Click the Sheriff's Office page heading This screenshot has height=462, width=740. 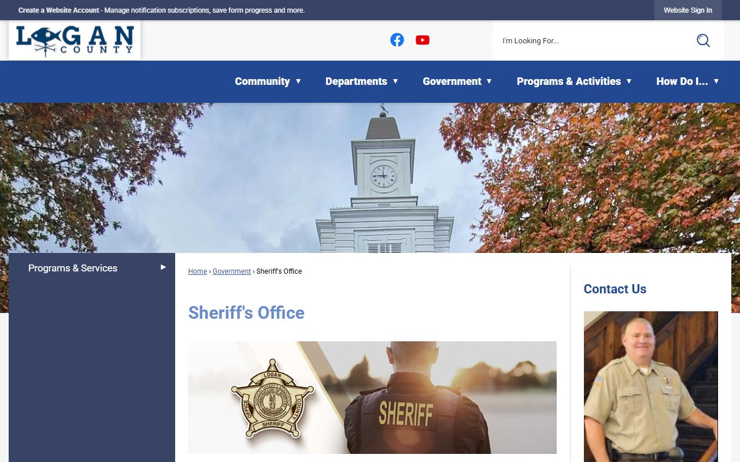tap(246, 312)
